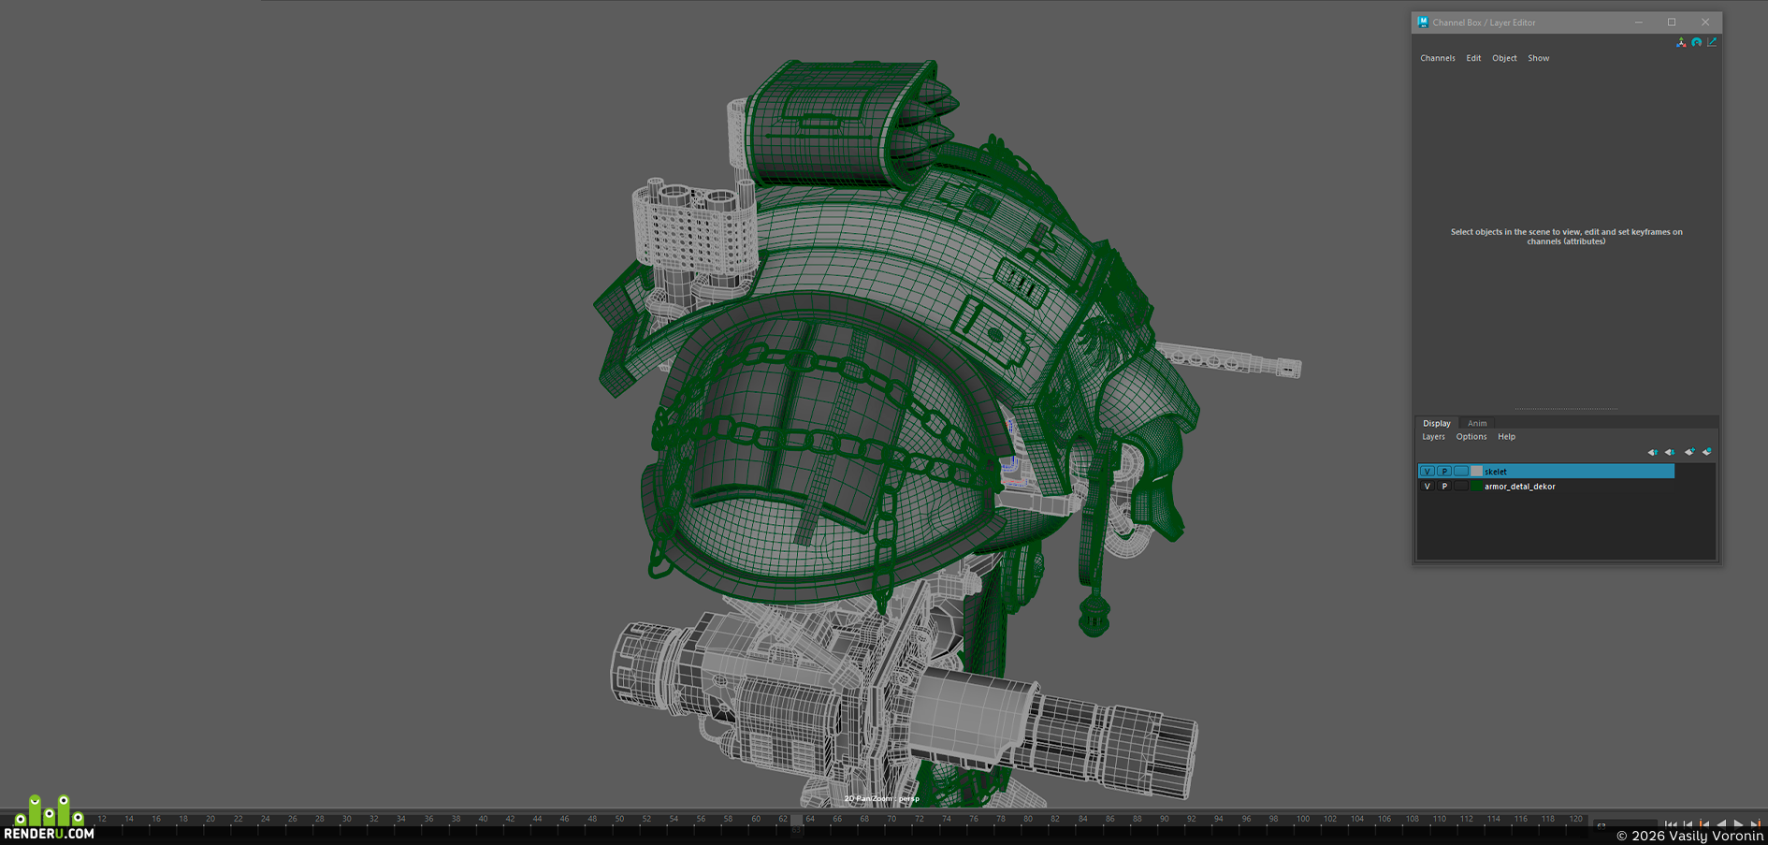Click the move layer down icon
The height and width of the screenshot is (845, 1768).
click(1670, 452)
